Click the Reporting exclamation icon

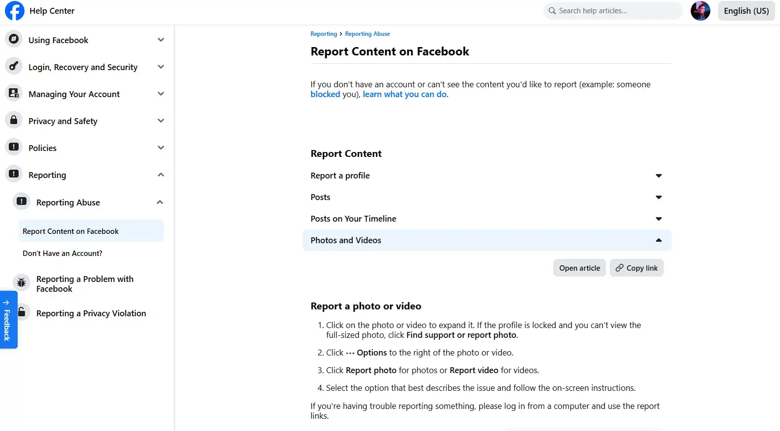(x=14, y=174)
